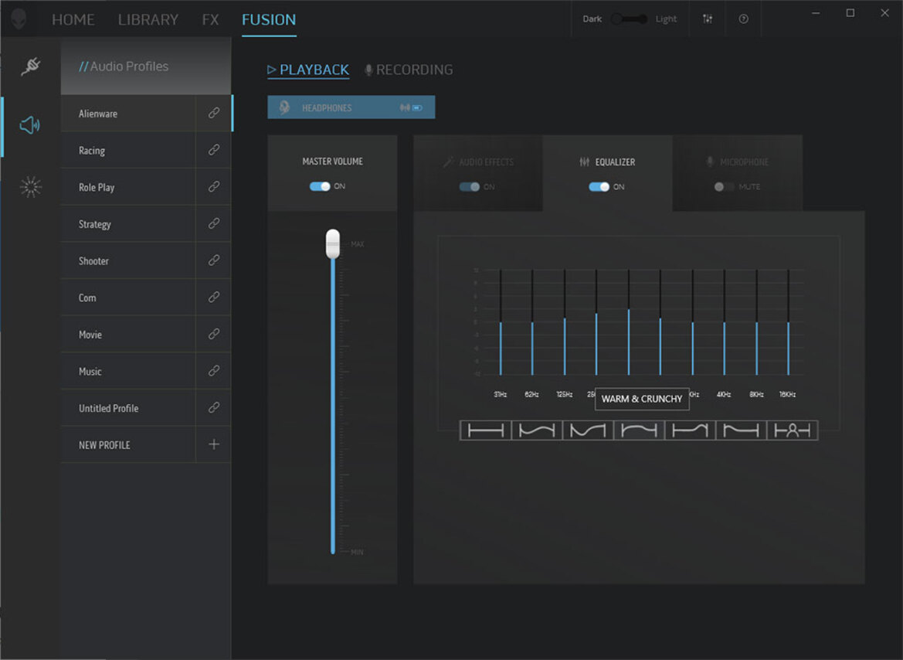
Task: Click the Alienware head logo icon
Action: point(19,19)
